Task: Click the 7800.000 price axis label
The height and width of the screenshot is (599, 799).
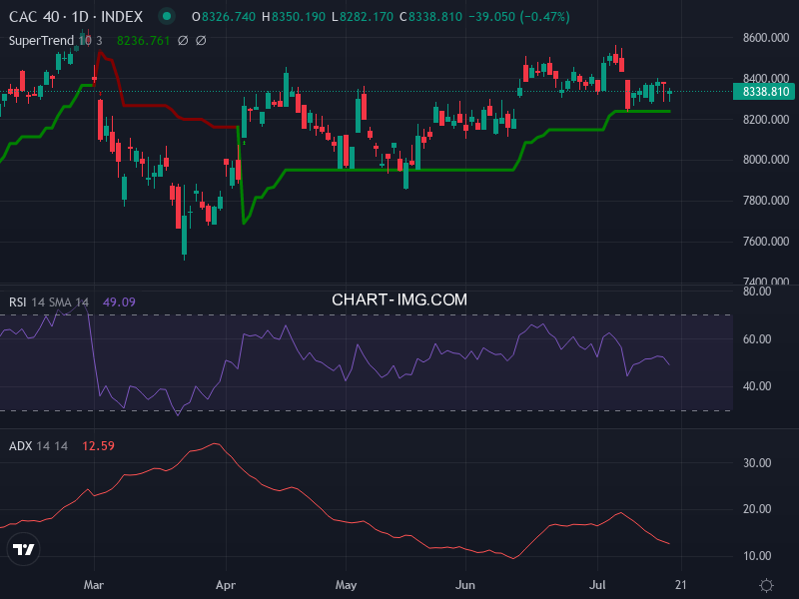Action: pyautogui.click(x=766, y=201)
